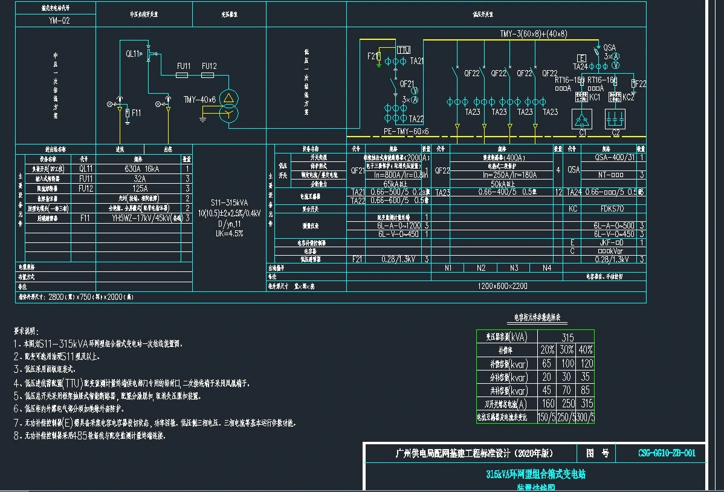
Task: Select the FU12 fuse symbol
Action: point(209,76)
